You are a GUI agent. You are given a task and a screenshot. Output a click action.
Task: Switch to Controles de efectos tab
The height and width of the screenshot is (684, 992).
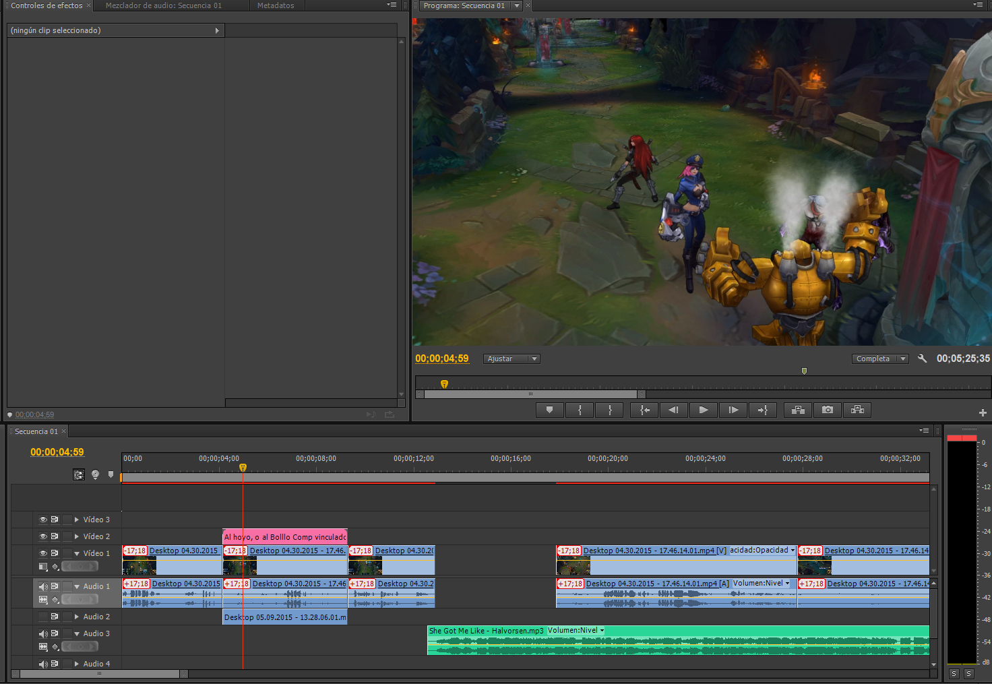point(46,5)
